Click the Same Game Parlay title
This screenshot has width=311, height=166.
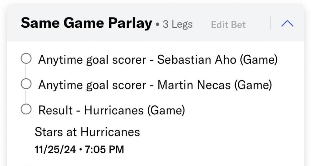point(86,23)
